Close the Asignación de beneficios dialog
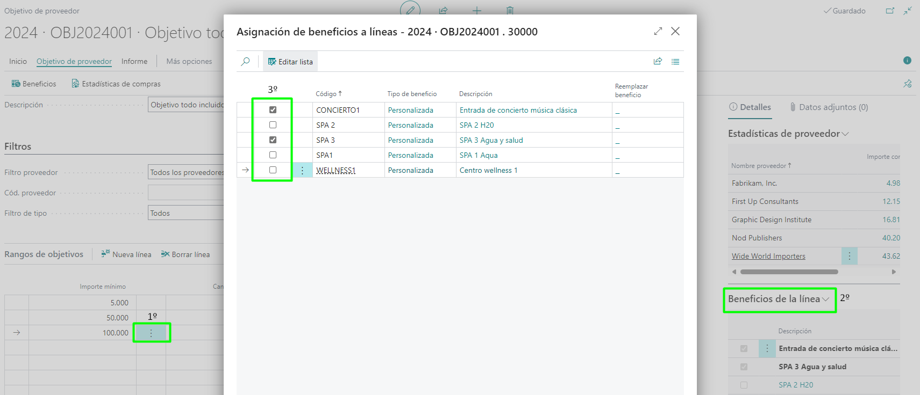The height and width of the screenshot is (395, 920). point(675,32)
